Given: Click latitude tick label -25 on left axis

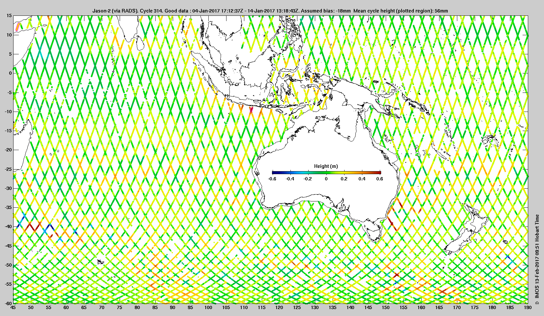Looking at the screenshot, I should click(8, 169).
